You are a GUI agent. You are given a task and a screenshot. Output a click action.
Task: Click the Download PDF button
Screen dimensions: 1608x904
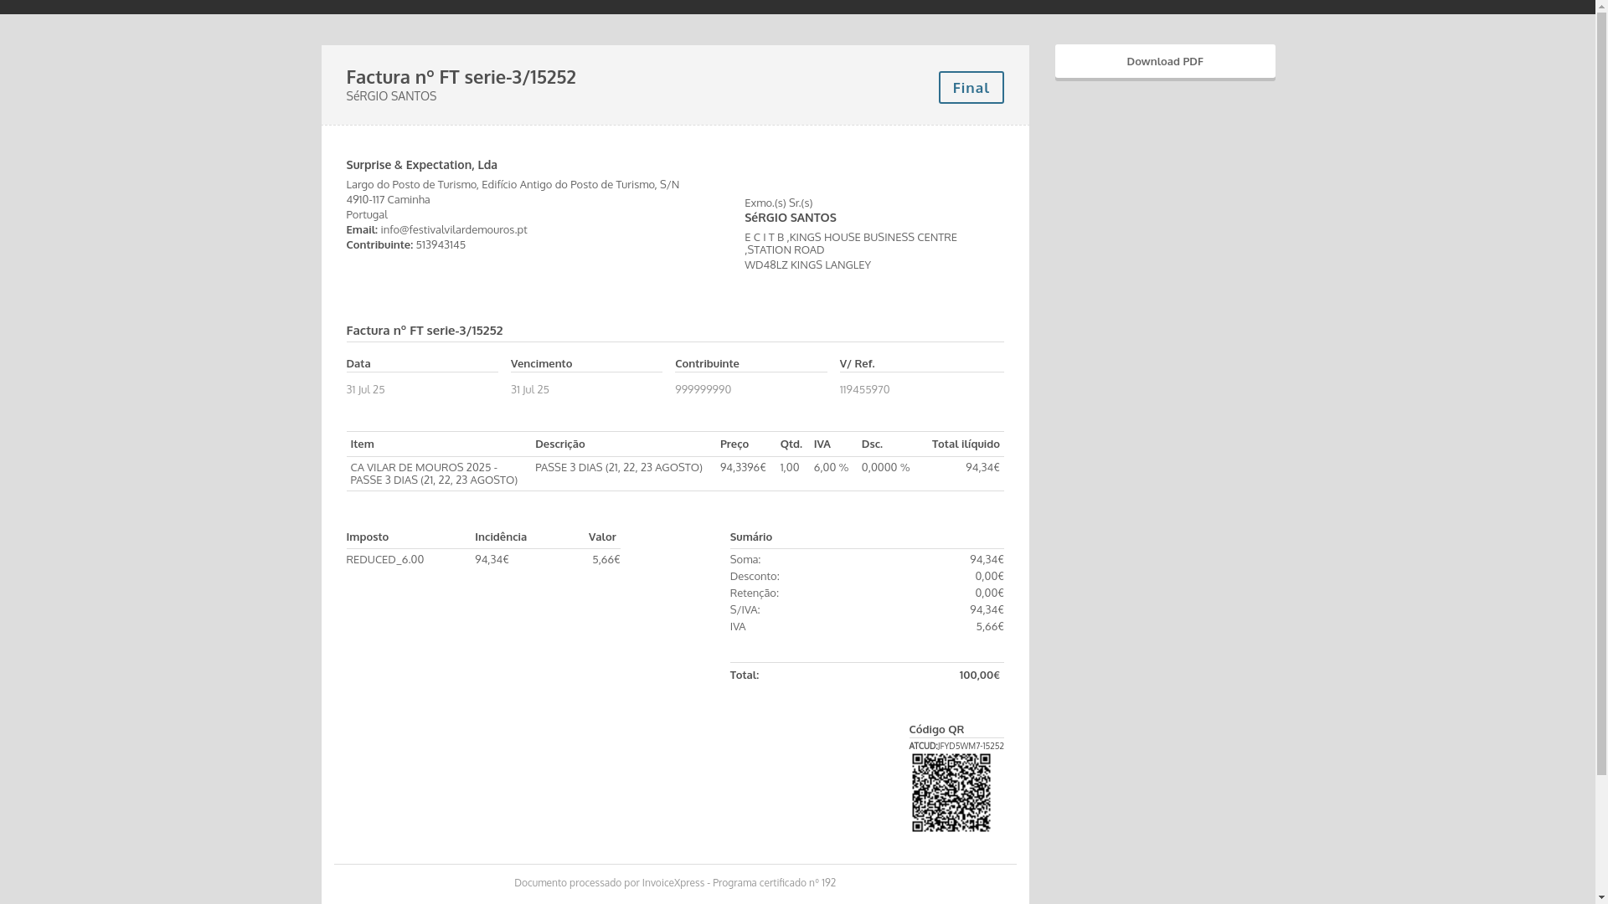1164,62
